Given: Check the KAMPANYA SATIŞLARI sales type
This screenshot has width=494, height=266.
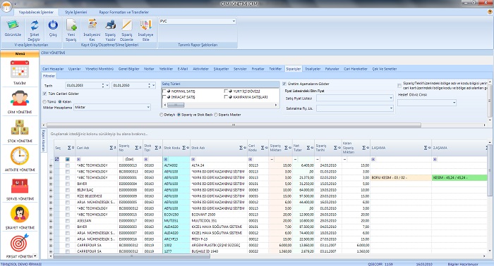Looking at the screenshot, I should tap(226, 97).
